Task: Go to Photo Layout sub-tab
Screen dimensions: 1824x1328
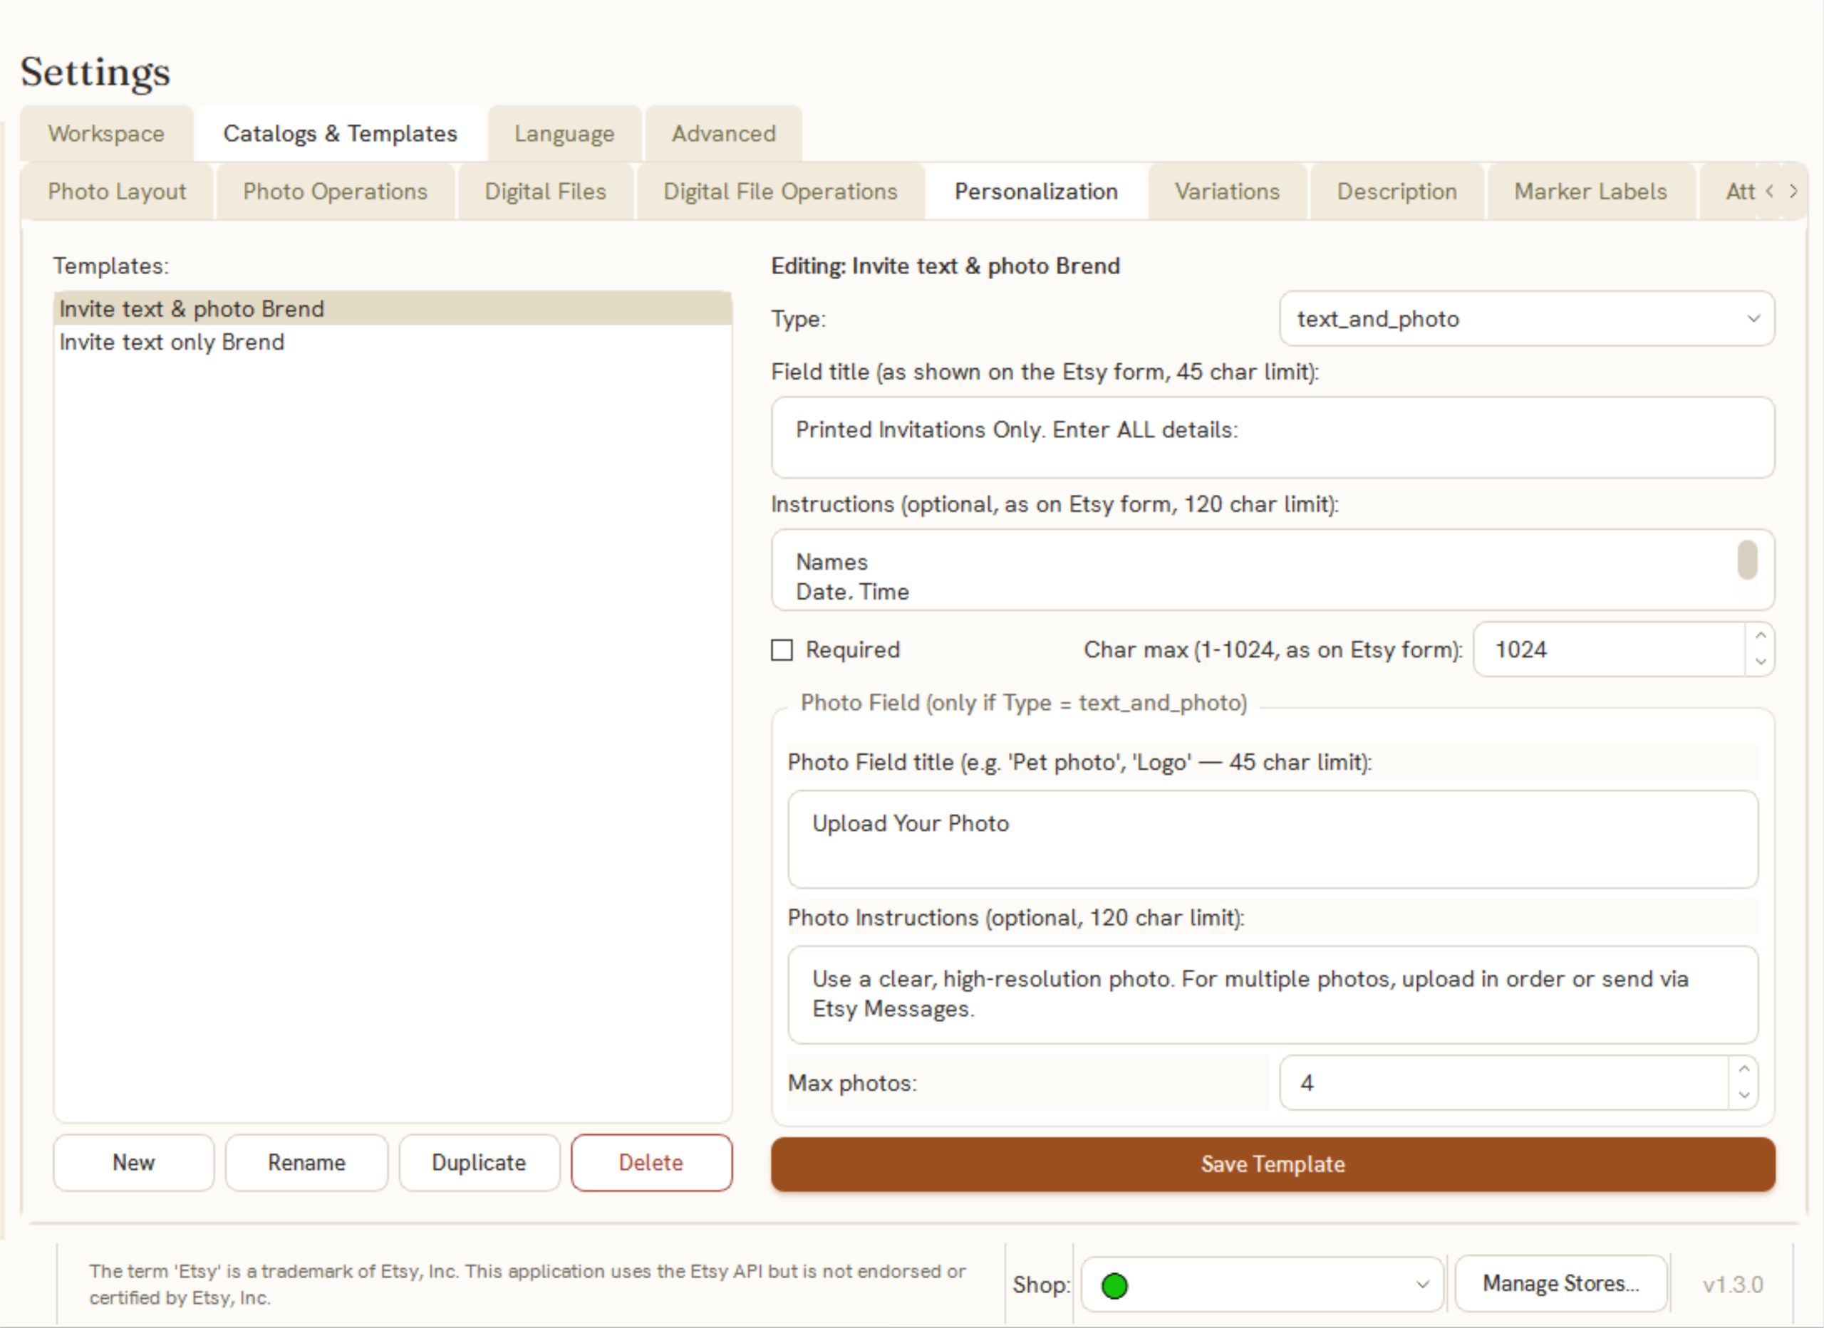Action: coord(117,192)
